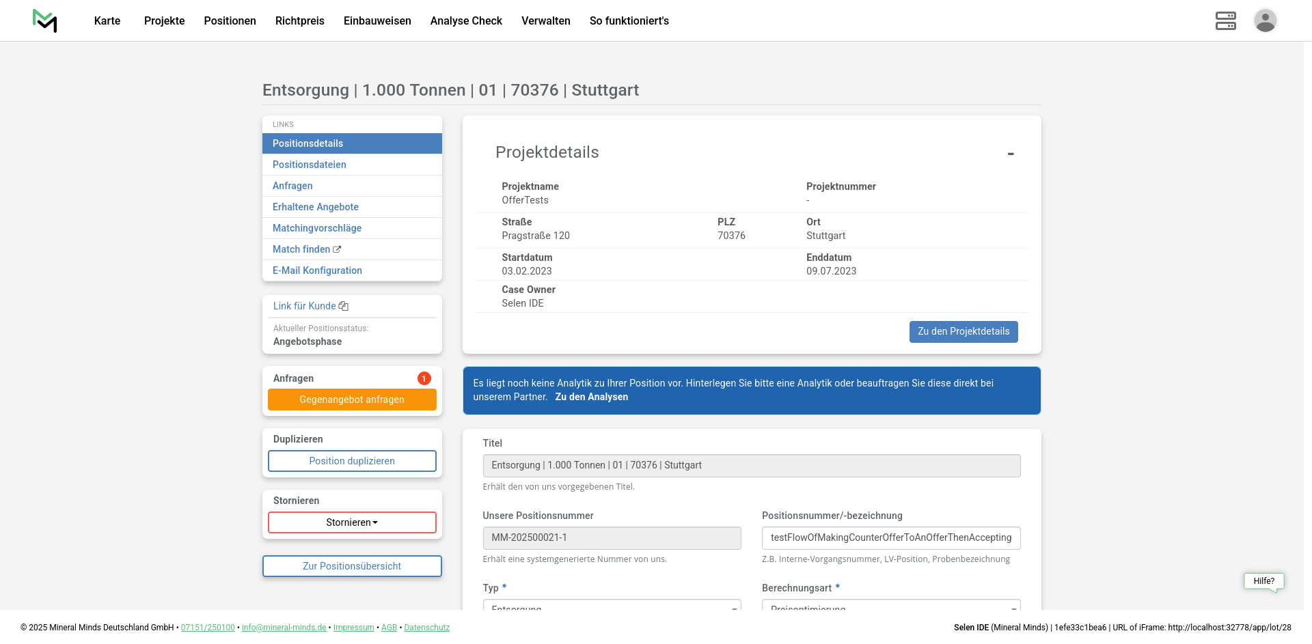Viewport: 1312px width, 644px height.
Task: Collapse the Projektdetails panel with minus button
Action: [x=1010, y=154]
